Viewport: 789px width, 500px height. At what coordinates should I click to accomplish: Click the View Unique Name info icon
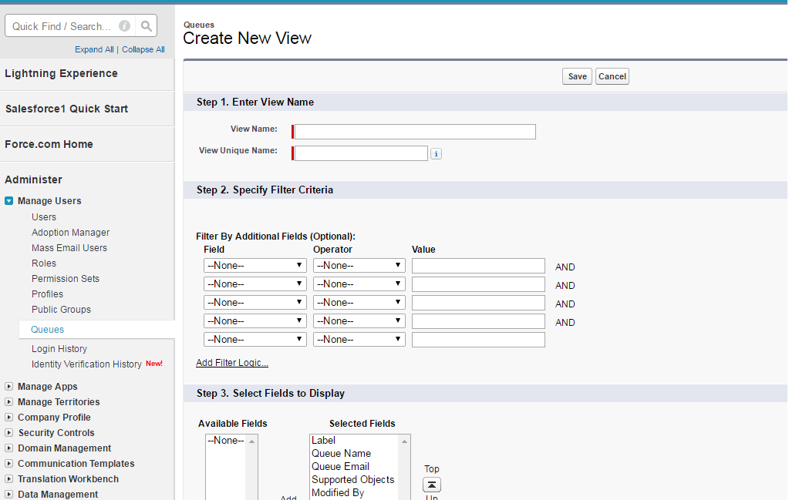click(436, 154)
